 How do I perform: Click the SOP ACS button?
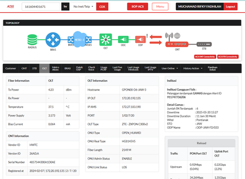tap(138, 6)
